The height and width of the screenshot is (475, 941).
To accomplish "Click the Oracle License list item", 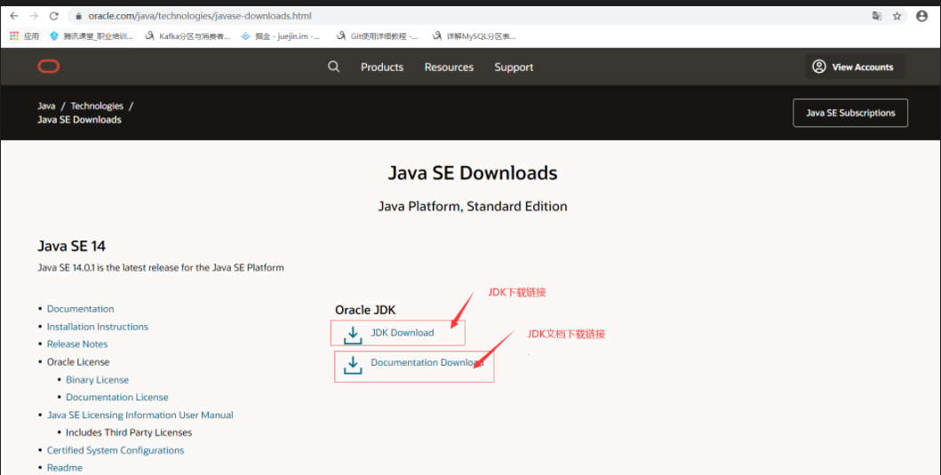I will (x=78, y=362).
